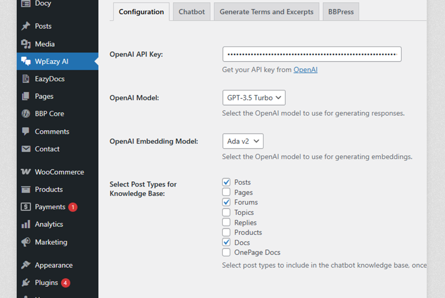Click the OpenAI API Key field
Viewport: 445px width, 298px height.
click(312, 54)
